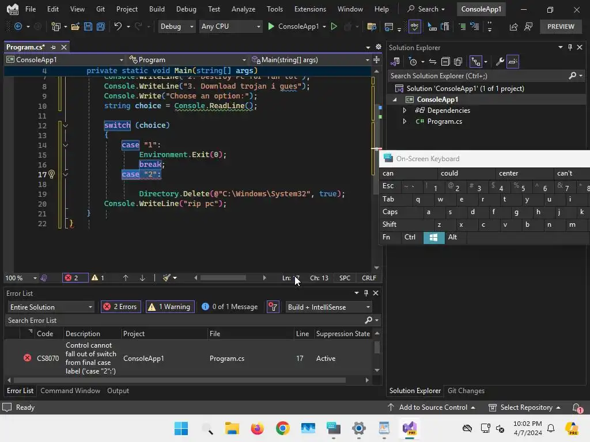Click the Search Error List field
The height and width of the screenshot is (442, 590).
click(192, 320)
